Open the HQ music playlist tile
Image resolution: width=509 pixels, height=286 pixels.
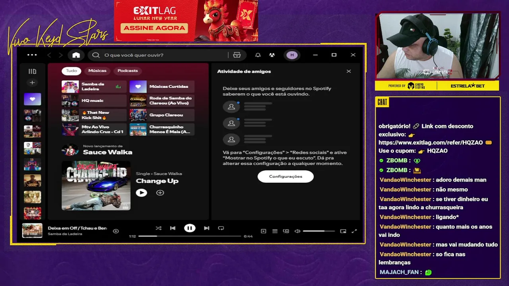(94, 101)
